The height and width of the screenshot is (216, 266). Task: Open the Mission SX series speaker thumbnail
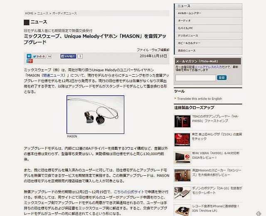(182, 175)
